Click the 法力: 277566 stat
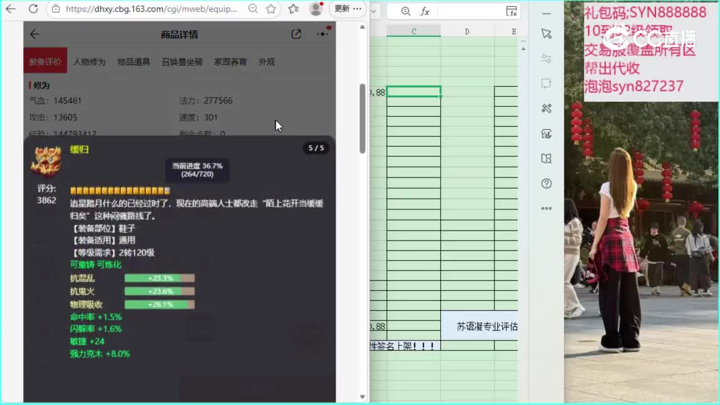This screenshot has width=720, height=405. 206,101
